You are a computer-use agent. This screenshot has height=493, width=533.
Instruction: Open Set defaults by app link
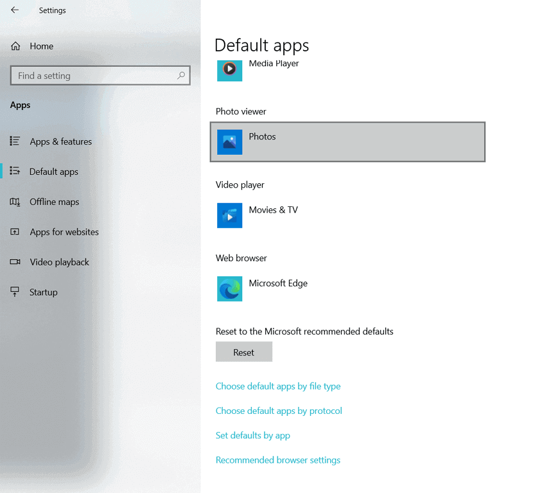253,436
